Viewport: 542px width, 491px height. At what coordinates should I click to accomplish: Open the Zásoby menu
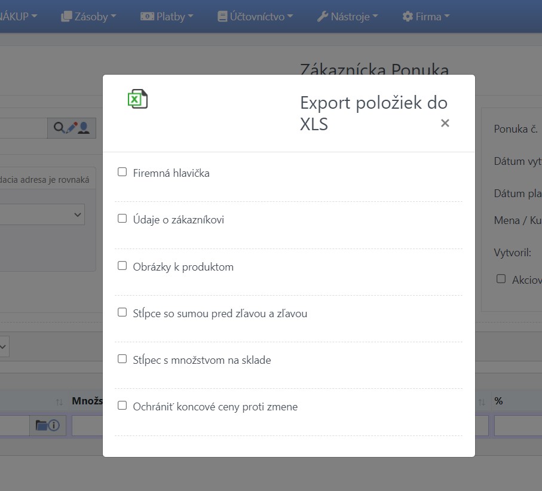coord(88,16)
